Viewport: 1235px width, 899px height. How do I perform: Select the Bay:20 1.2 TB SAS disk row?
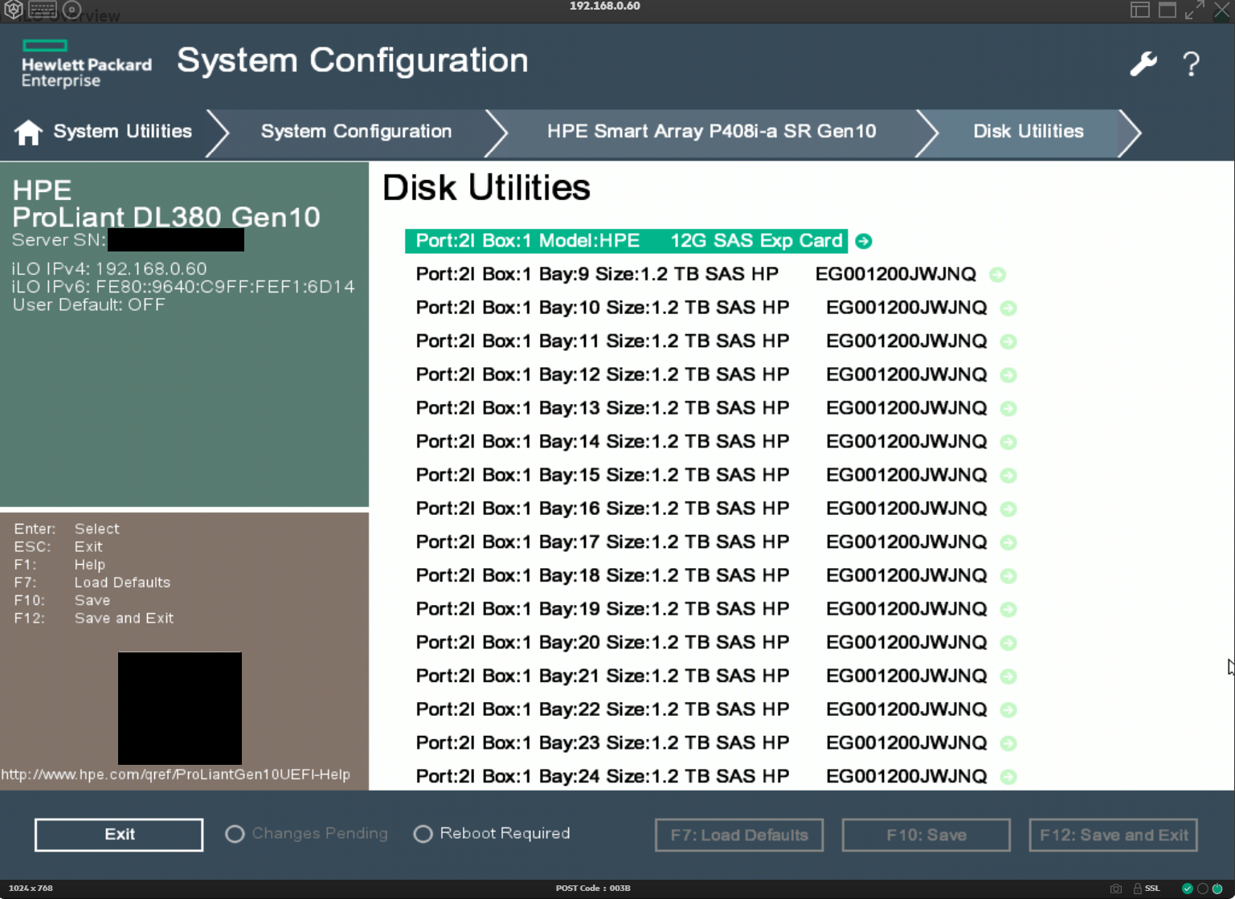tap(701, 643)
